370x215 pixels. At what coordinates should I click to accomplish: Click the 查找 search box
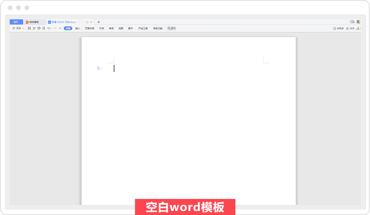tap(172, 28)
